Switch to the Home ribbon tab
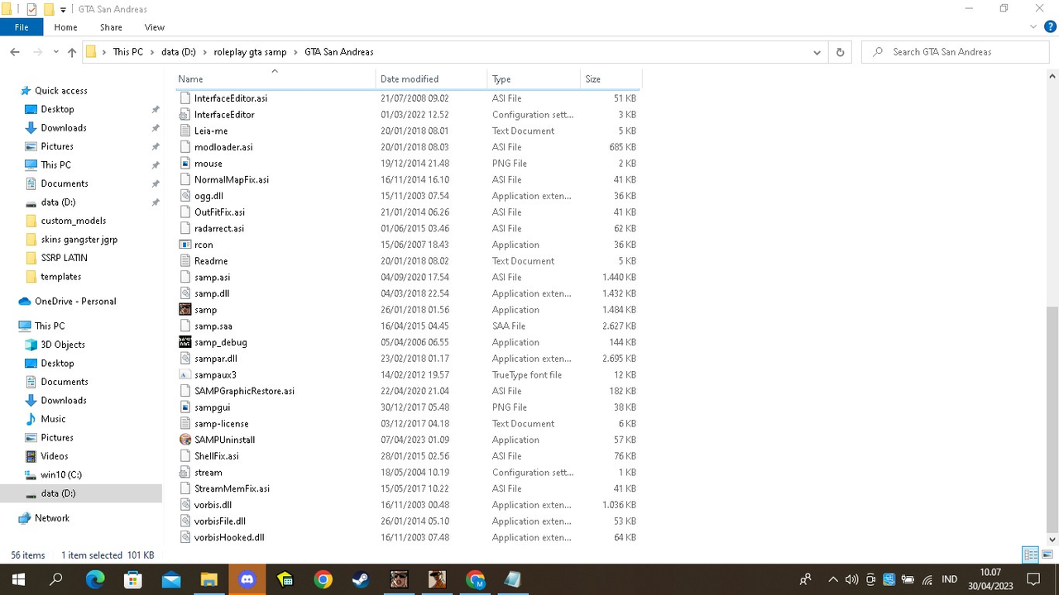The image size is (1059, 595). (65, 27)
